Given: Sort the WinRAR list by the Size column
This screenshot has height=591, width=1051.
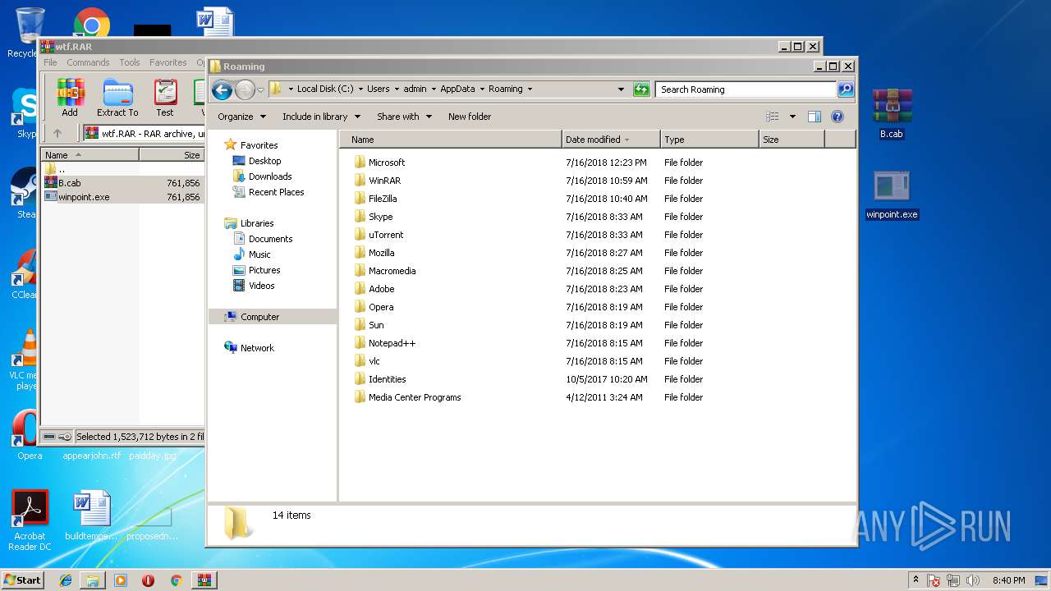Looking at the screenshot, I should coord(172,154).
